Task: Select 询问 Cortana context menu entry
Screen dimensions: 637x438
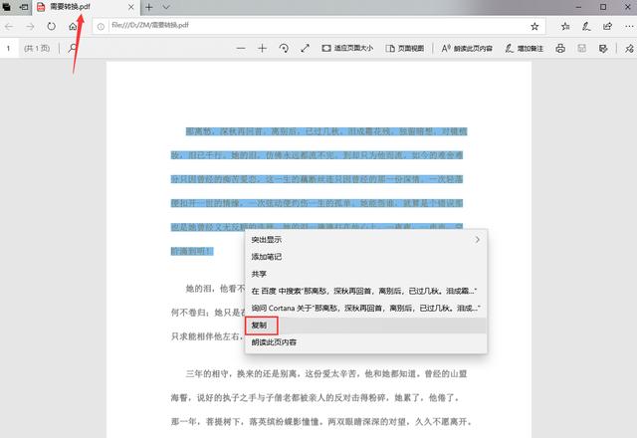Action: point(365,308)
